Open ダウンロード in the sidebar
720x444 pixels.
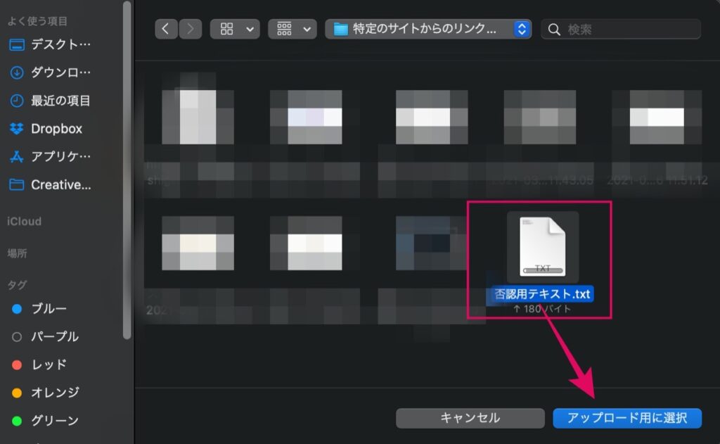(x=60, y=72)
